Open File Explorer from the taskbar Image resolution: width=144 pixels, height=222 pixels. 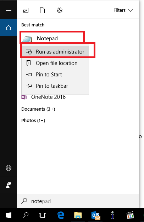click(78, 215)
